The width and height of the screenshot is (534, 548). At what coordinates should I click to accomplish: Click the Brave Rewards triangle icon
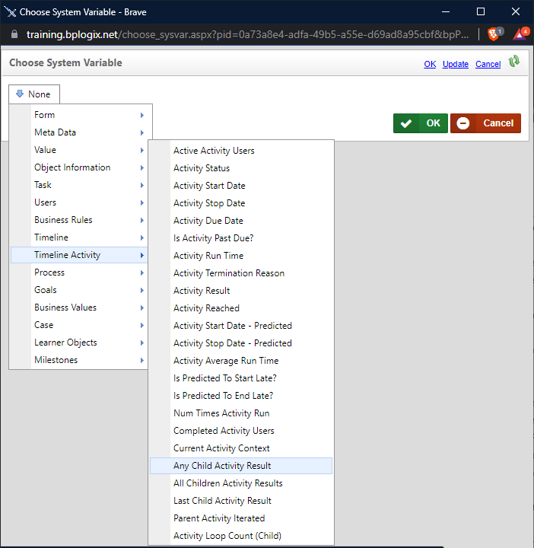519,34
